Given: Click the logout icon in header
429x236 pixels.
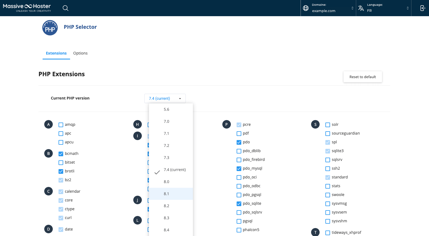Looking at the screenshot, I should click(423, 8).
